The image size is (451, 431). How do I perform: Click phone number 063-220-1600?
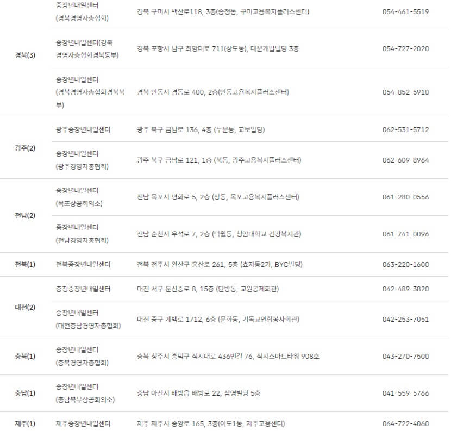(x=405, y=264)
